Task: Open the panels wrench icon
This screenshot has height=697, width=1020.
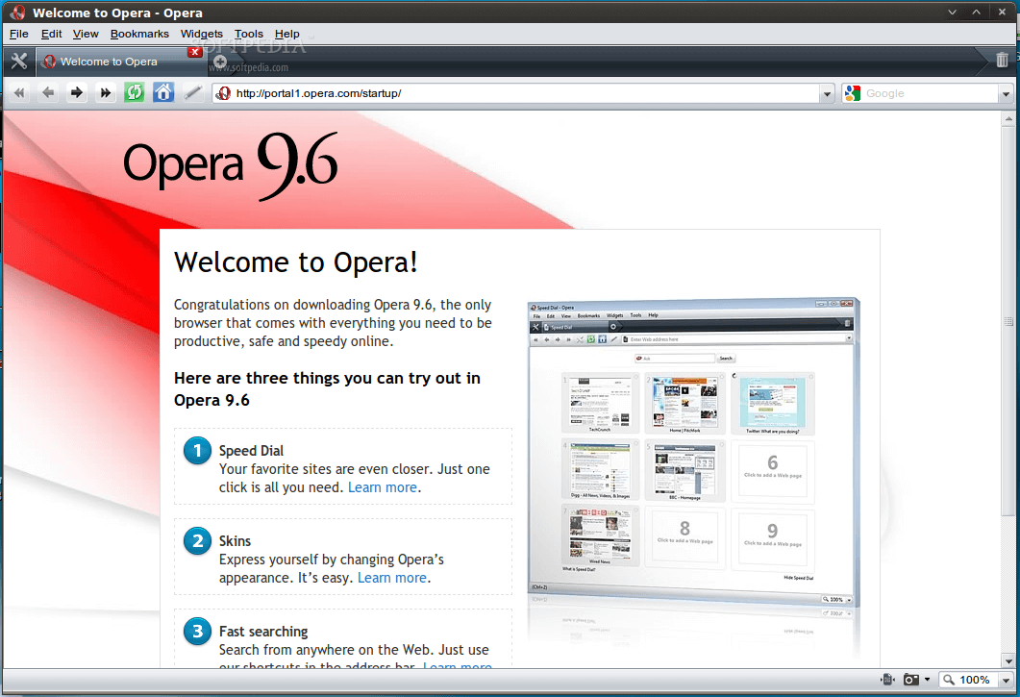Action: point(18,62)
